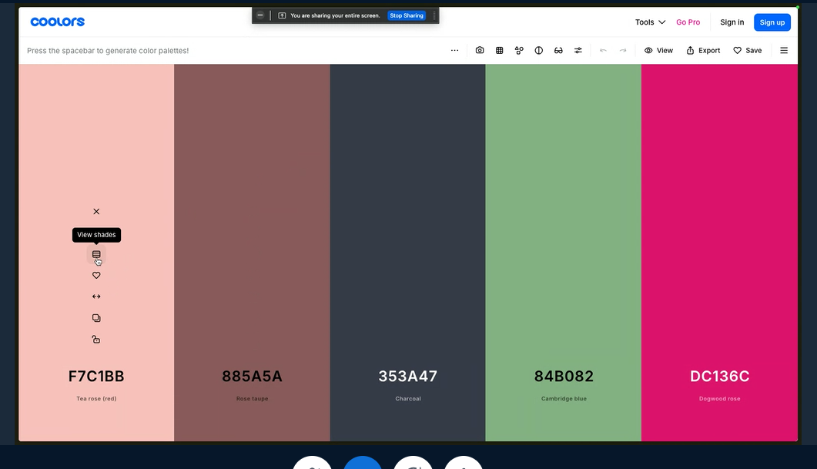This screenshot has width=817, height=469.
Task: Open the Export menu
Action: [703, 51]
